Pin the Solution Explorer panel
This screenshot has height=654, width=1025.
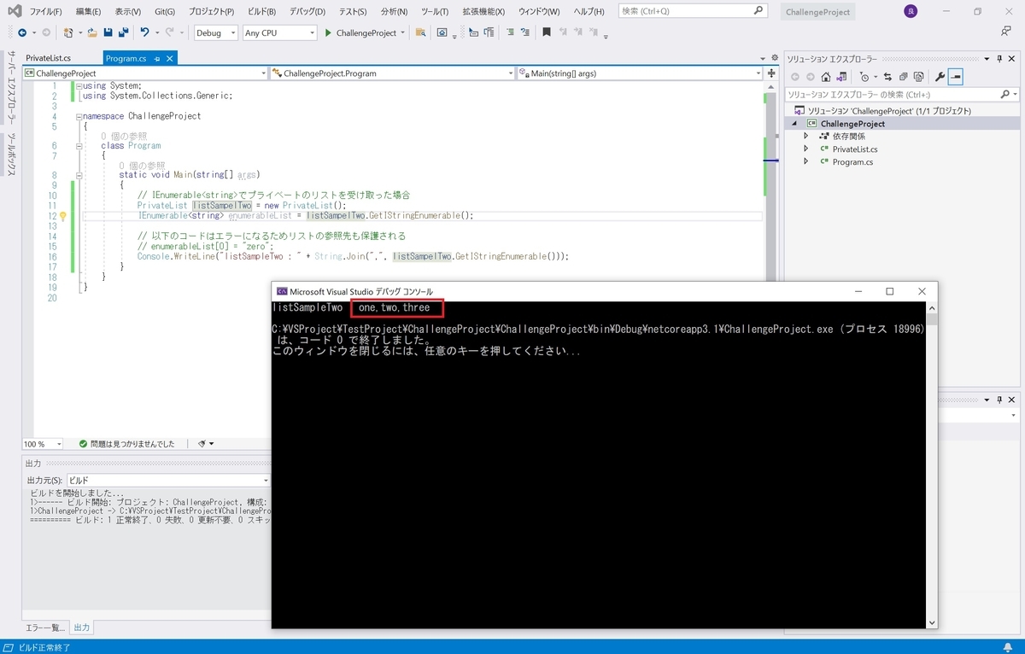pos(999,59)
